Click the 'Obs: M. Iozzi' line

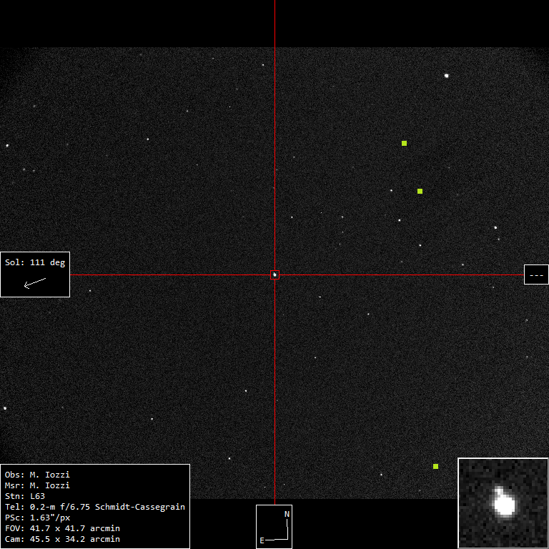click(x=37, y=475)
